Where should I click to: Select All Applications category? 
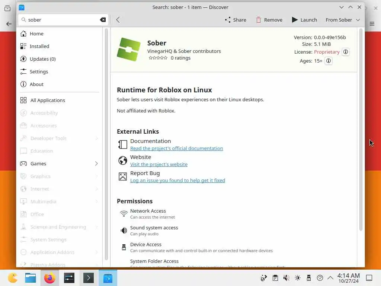click(x=59, y=100)
